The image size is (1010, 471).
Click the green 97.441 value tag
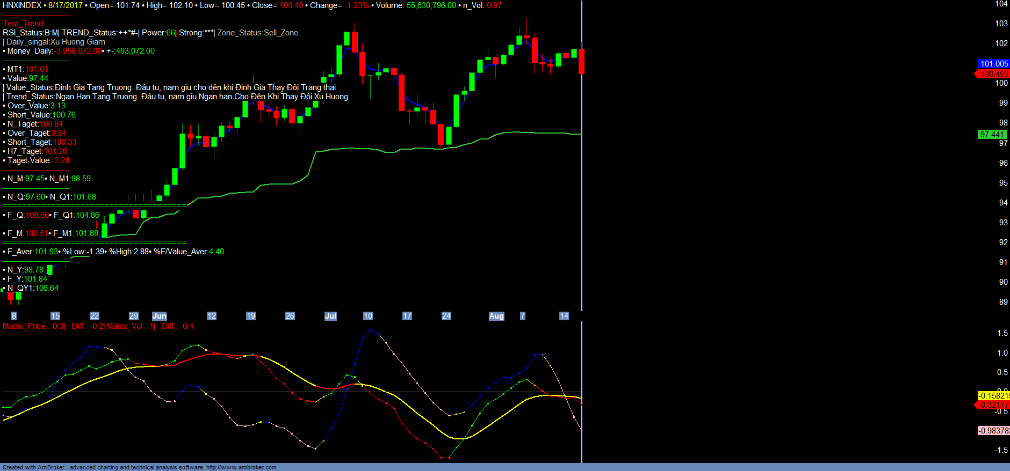(992, 135)
